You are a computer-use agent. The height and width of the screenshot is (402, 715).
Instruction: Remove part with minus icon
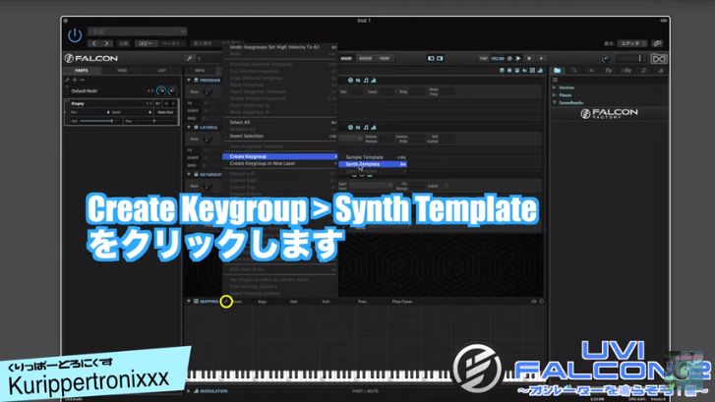click(82, 81)
